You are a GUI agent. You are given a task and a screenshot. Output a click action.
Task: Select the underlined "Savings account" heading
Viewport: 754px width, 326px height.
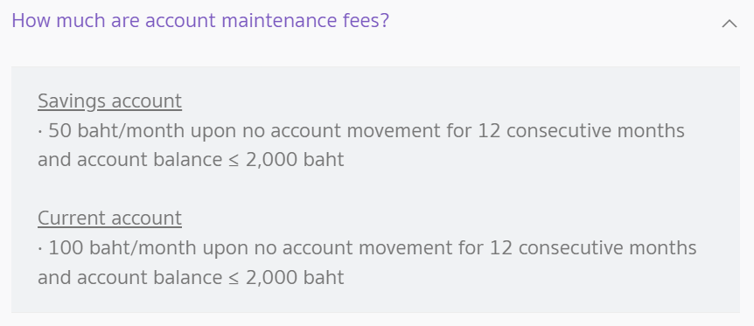tap(109, 101)
